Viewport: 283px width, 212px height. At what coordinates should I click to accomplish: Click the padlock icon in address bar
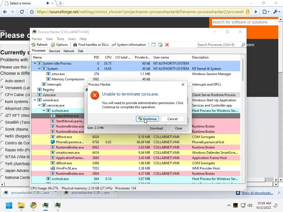pos(248,12)
